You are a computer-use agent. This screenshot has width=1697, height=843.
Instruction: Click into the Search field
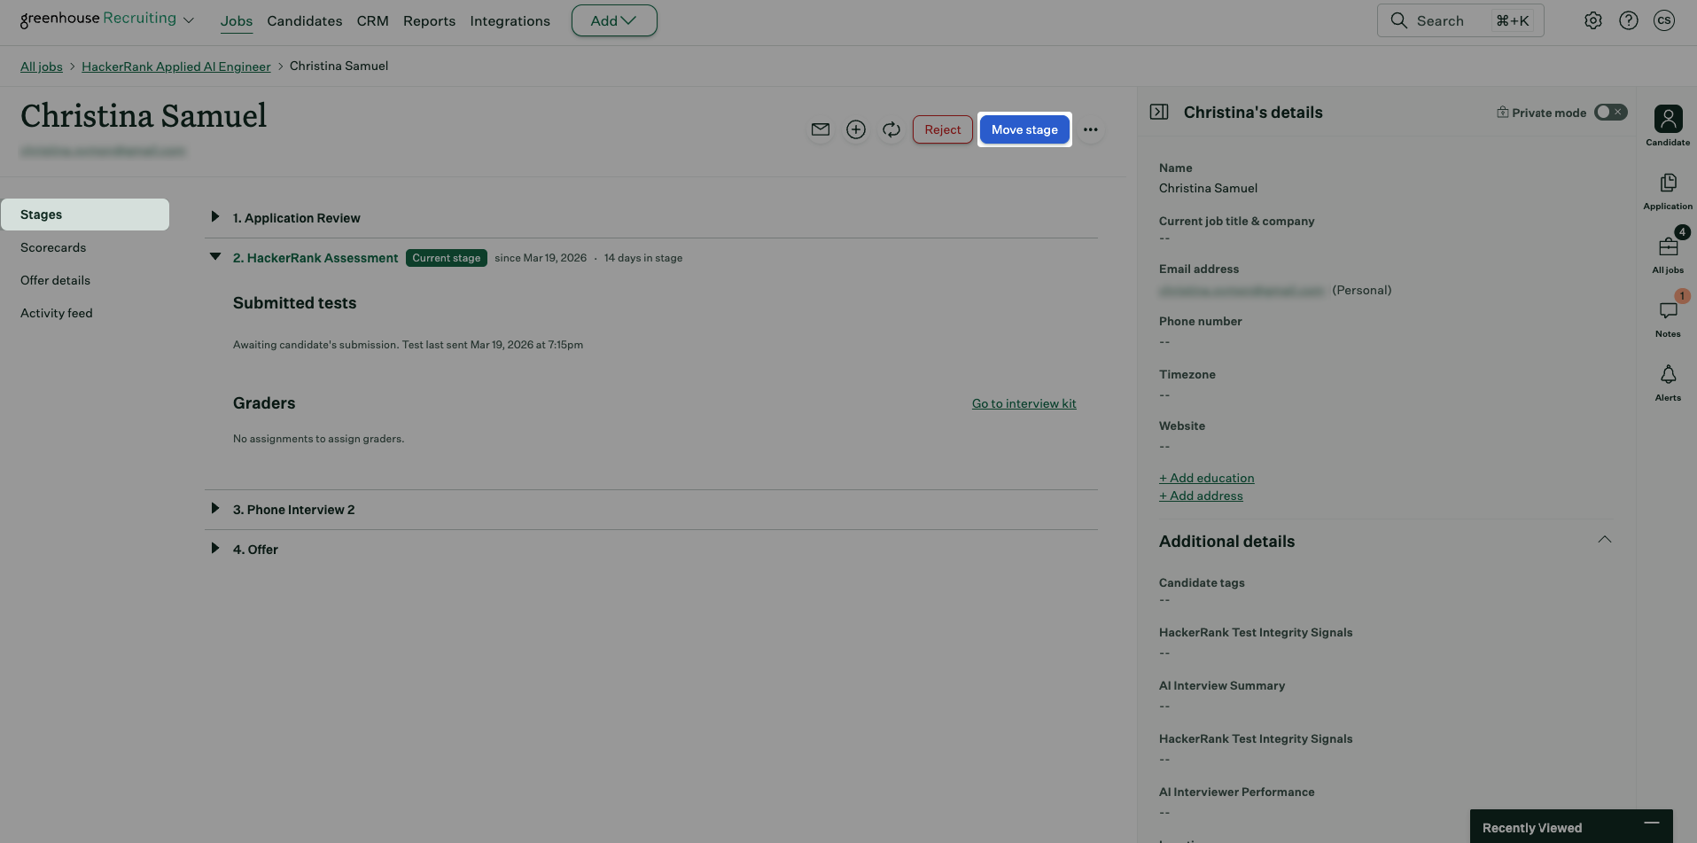pyautogui.click(x=1460, y=20)
